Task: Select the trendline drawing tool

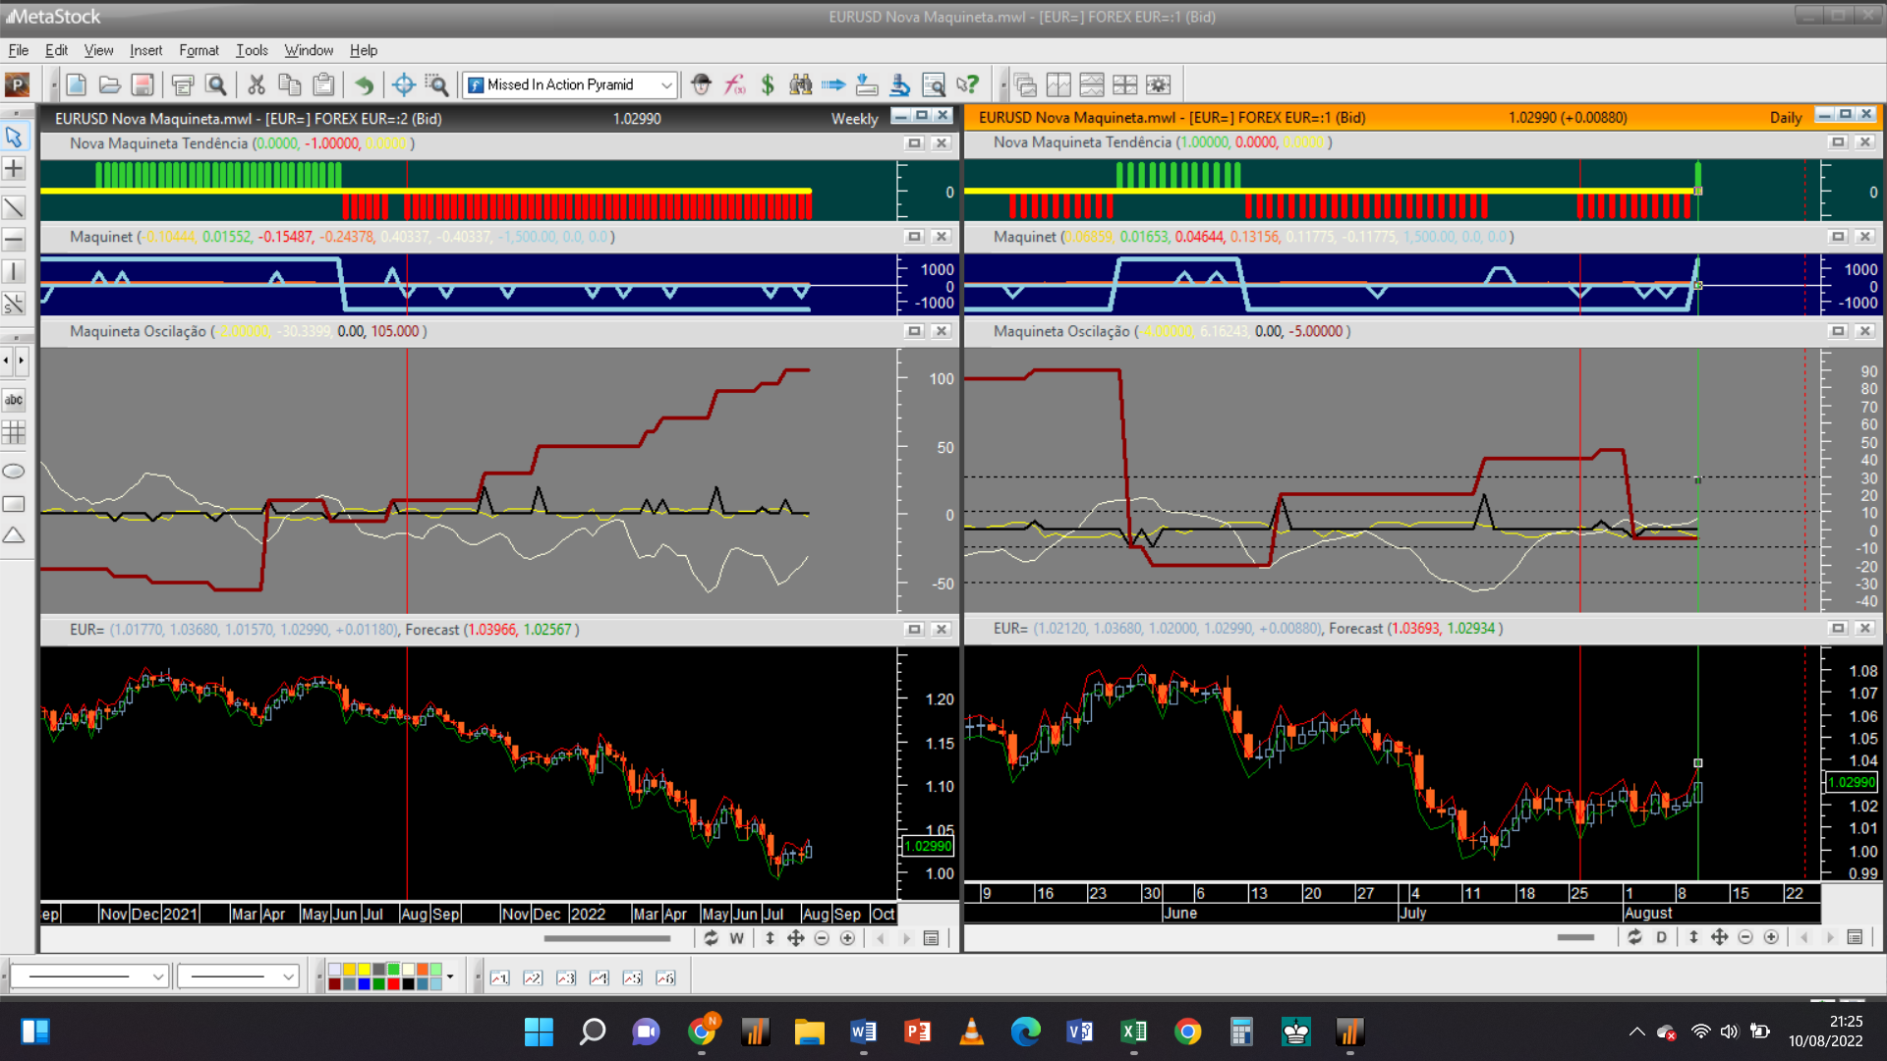Action: tap(14, 207)
